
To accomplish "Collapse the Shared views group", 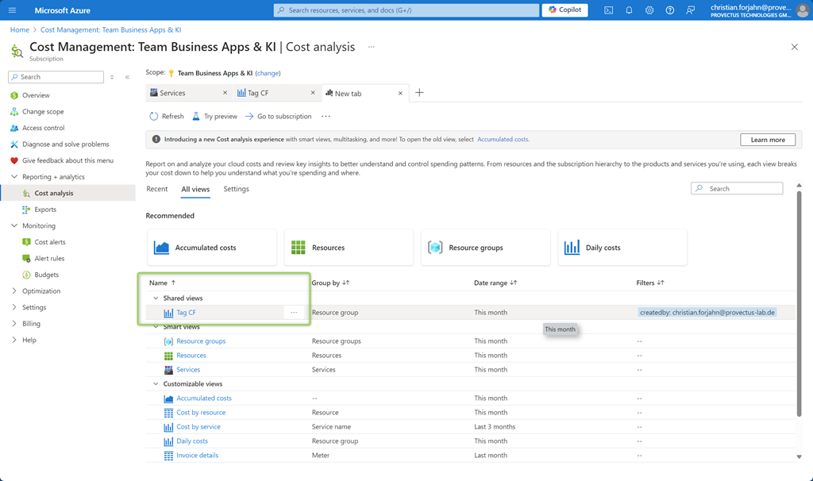I will tap(156, 298).
